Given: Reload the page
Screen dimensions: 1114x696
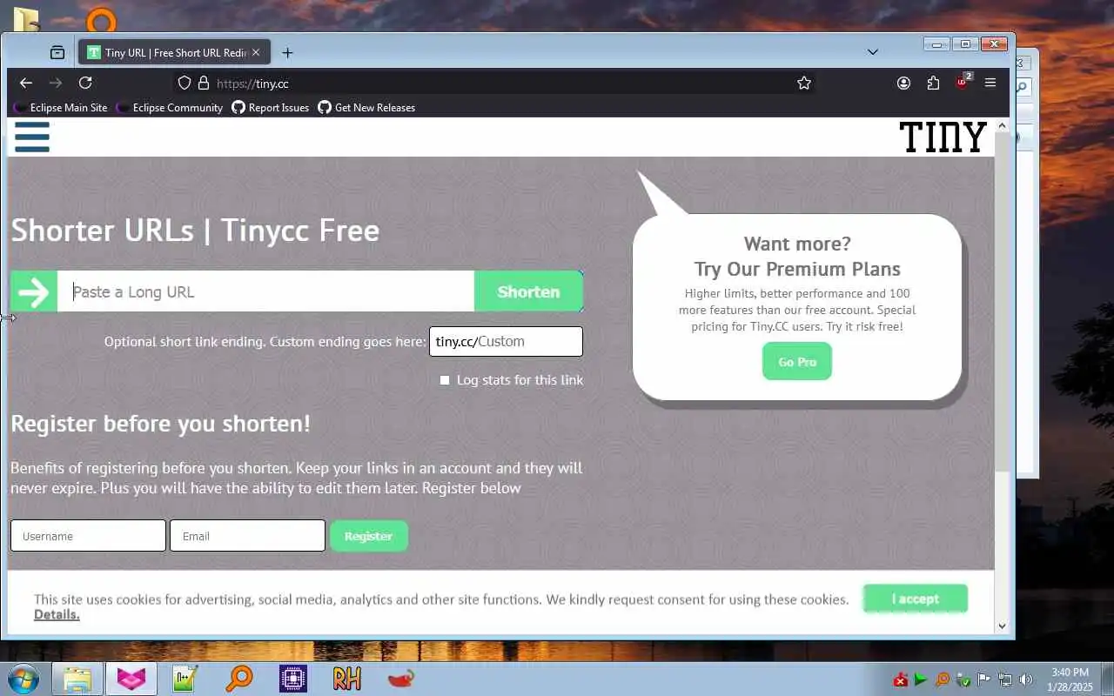Looking at the screenshot, I should point(85,83).
